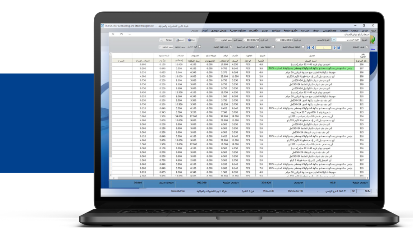
Task: Open the الطلبات menu
Action: [x=344, y=31]
